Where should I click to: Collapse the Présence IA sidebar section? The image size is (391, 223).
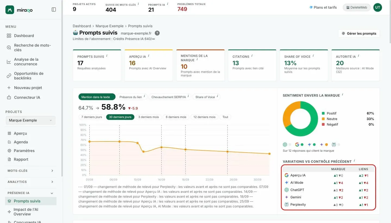click(30, 193)
